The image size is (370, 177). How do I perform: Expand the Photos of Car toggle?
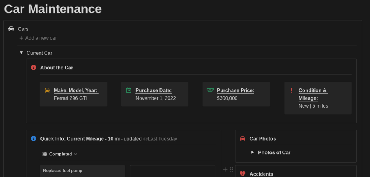click(253, 152)
